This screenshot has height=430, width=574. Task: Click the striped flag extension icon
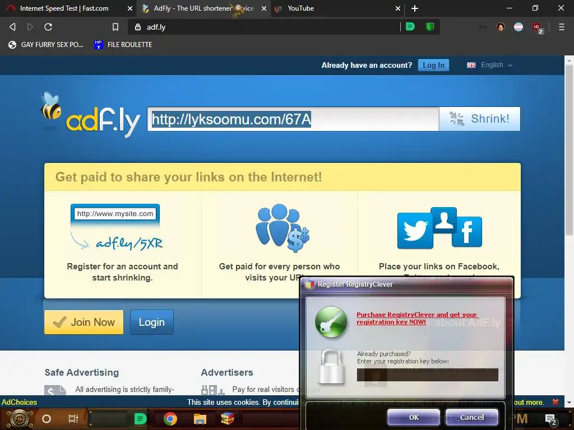coord(519,27)
